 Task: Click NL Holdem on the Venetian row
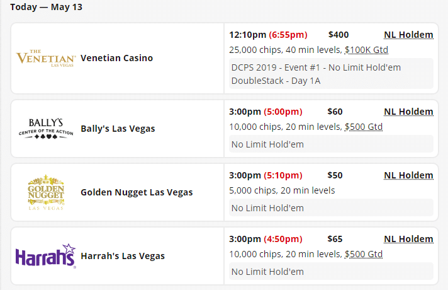[x=408, y=35]
